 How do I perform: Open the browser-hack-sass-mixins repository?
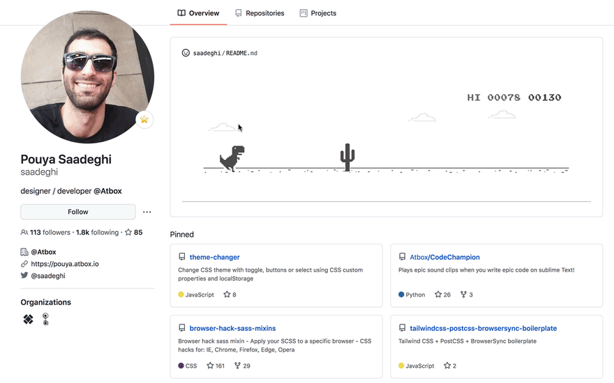click(232, 328)
